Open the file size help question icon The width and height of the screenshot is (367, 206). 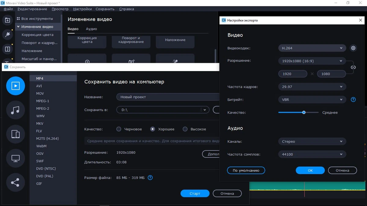click(150, 178)
